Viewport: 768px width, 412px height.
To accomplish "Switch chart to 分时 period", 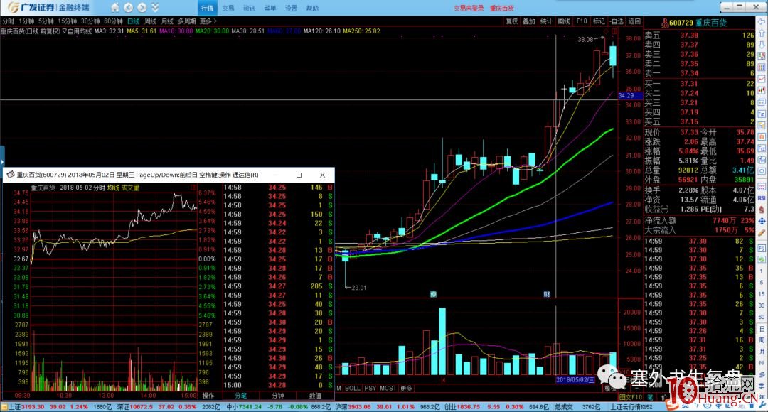I will (8, 21).
